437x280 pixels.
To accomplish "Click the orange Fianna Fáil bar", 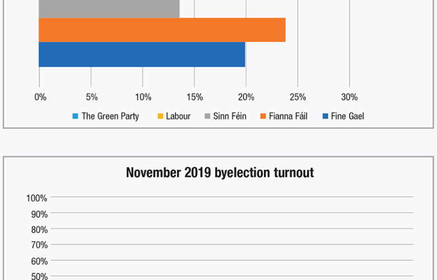I will click(162, 30).
